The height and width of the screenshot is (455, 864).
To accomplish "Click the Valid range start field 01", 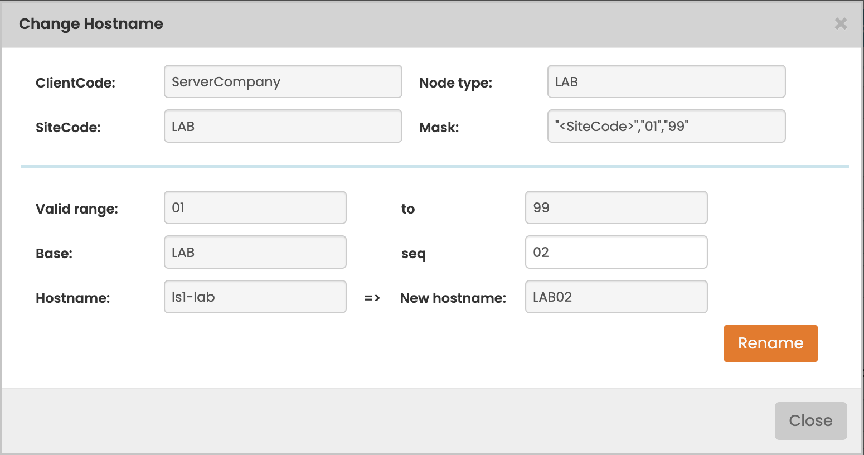I will (255, 208).
